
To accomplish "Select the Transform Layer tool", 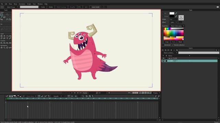I will 1,36.
